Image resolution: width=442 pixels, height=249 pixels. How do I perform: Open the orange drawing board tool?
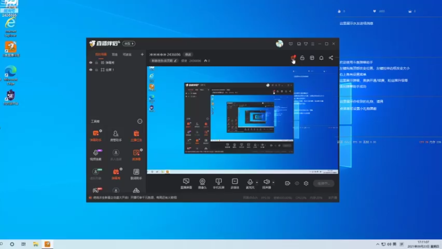point(136,155)
